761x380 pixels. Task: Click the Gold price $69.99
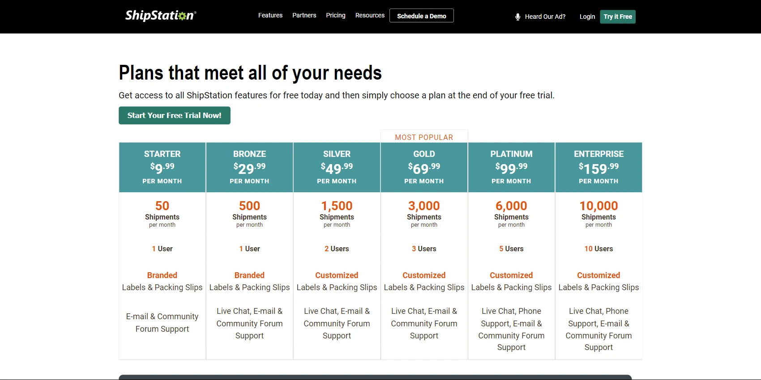pyautogui.click(x=424, y=168)
